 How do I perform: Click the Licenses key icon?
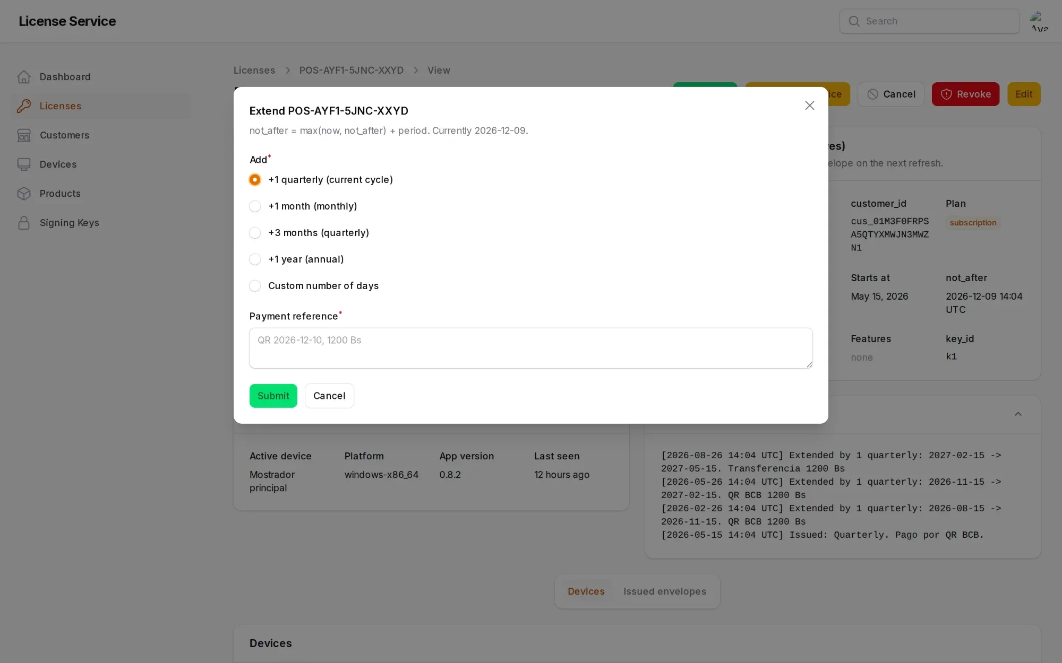(24, 106)
